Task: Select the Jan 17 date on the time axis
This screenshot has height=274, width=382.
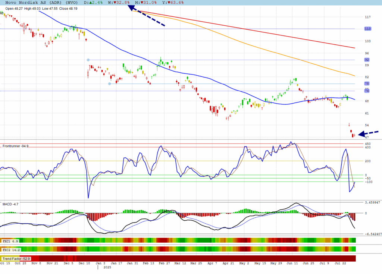Action: click(x=116, y=263)
